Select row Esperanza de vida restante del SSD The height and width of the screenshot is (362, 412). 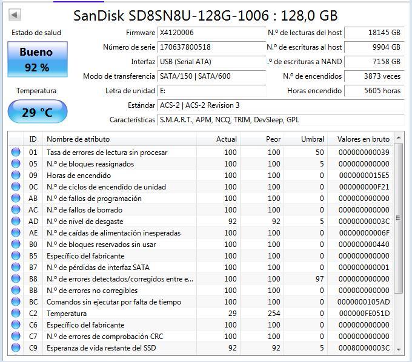[x=201, y=348]
